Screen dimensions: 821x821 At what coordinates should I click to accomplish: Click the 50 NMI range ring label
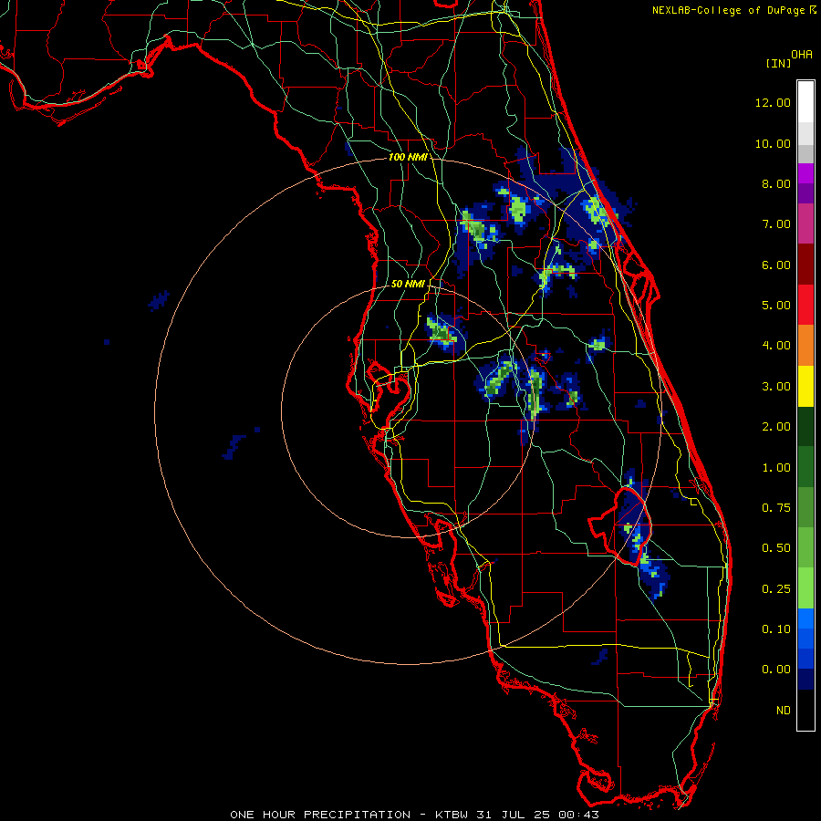click(408, 284)
